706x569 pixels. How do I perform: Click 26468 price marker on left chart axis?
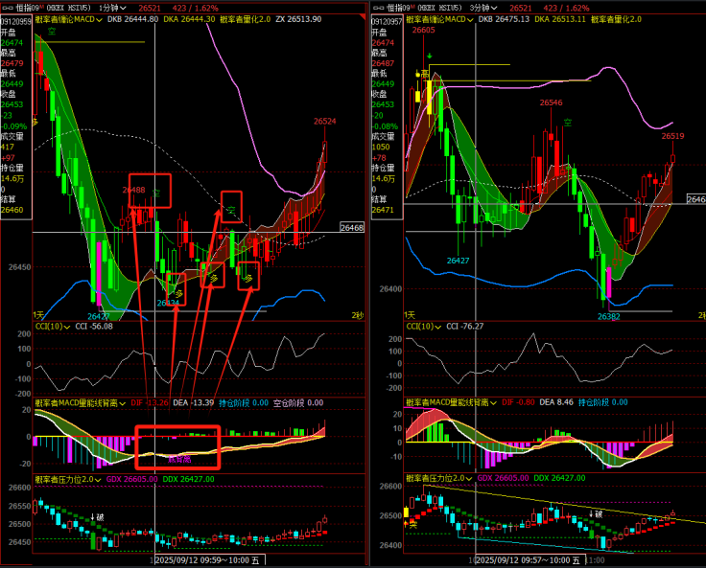[352, 229]
